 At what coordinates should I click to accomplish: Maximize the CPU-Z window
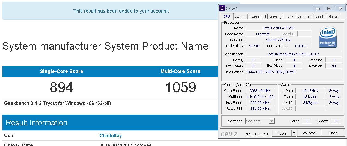click(329, 8)
